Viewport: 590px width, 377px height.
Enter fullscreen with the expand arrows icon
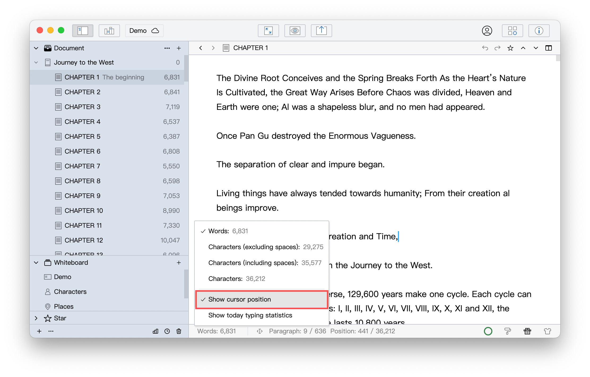(x=268, y=31)
